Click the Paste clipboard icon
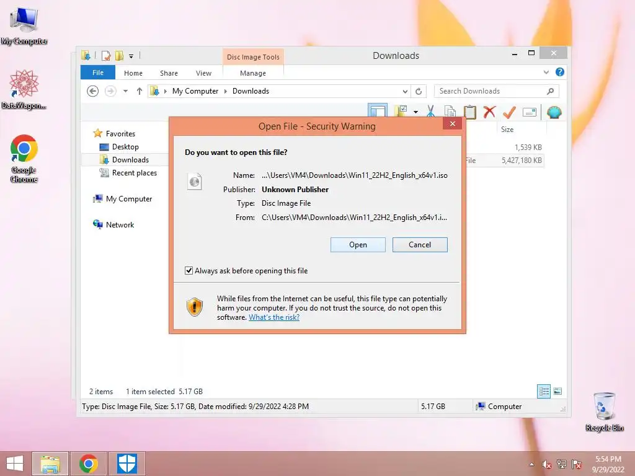 470,112
